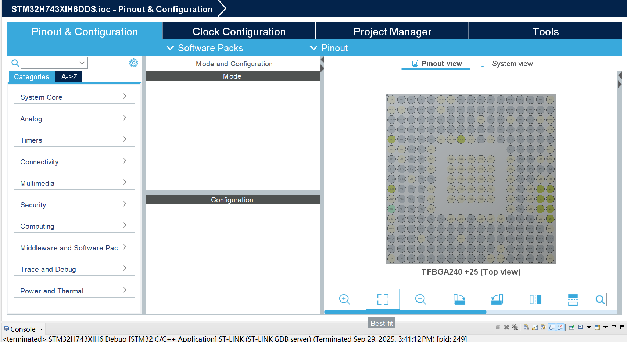Expand Middleware and Software Packs category

(74, 248)
